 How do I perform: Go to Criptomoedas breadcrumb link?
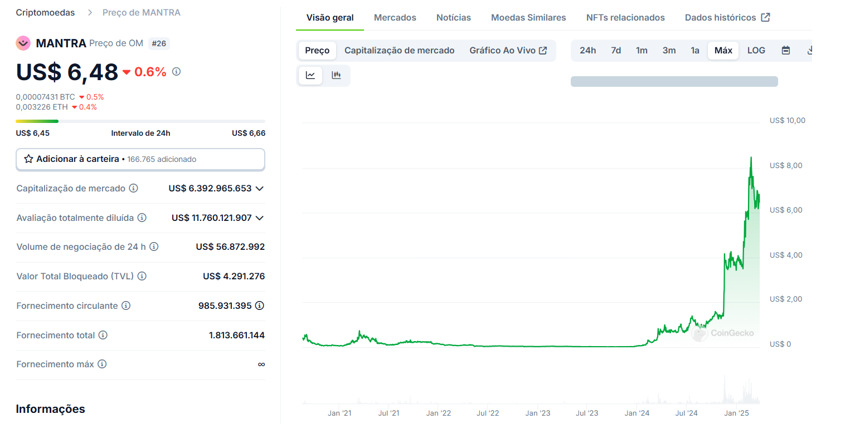[x=45, y=12]
